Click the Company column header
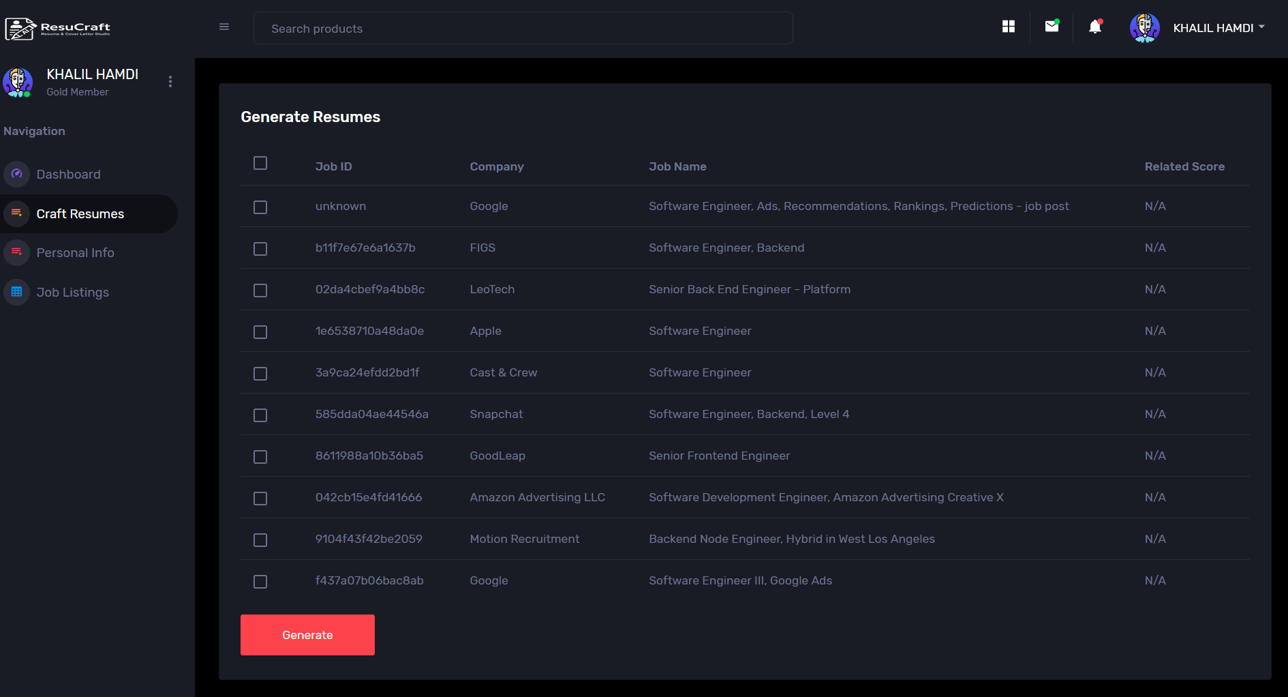The height and width of the screenshot is (697, 1288). (497, 166)
